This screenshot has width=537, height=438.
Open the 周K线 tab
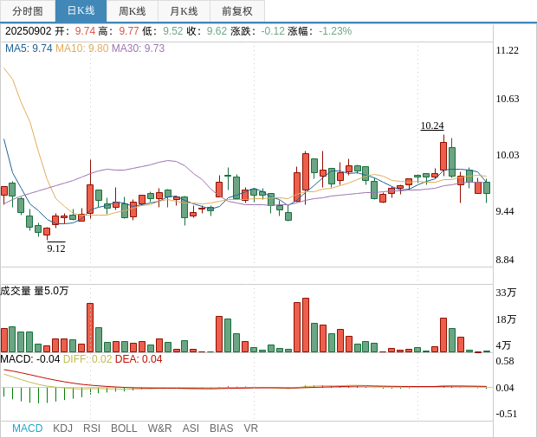133,11
